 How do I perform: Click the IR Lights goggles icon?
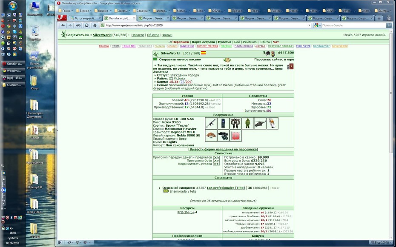coord(223,136)
